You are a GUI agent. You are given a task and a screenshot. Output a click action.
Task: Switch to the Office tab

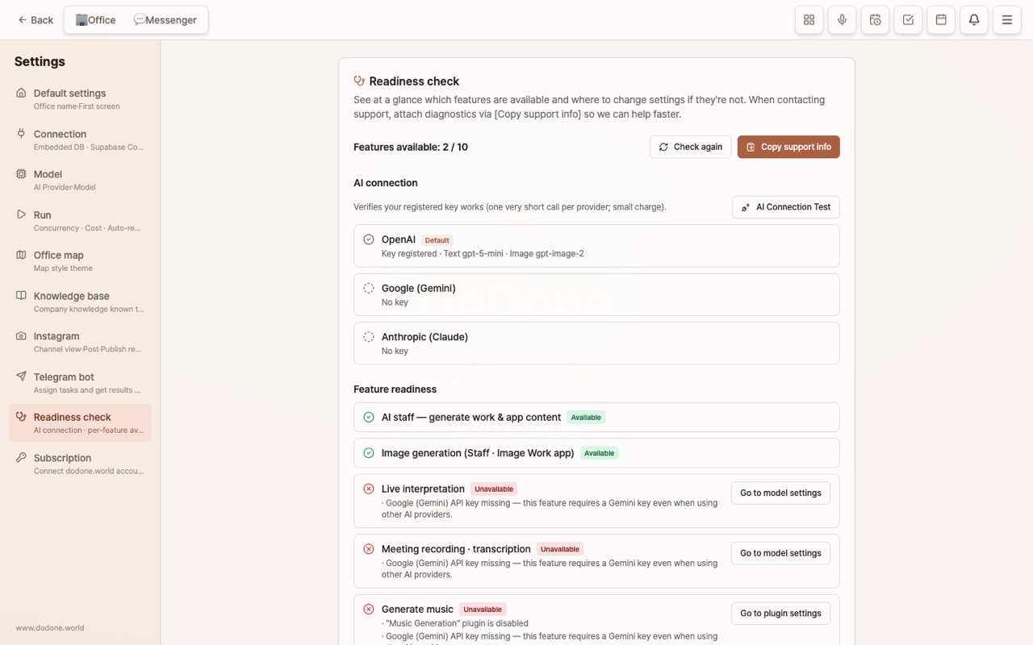95,20
